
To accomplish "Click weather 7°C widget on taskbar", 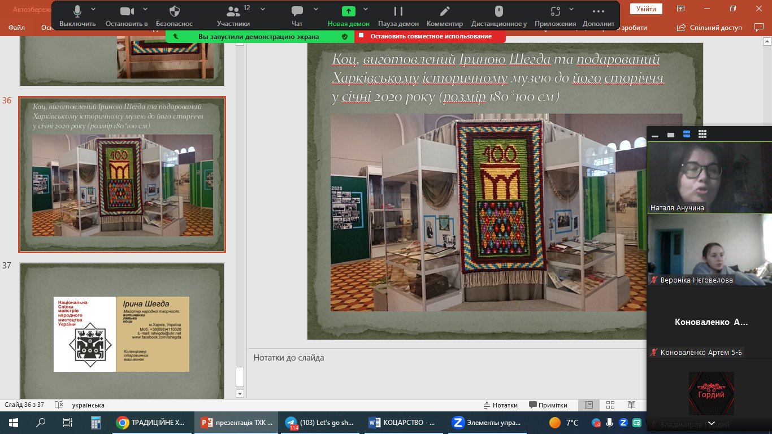I will (564, 423).
